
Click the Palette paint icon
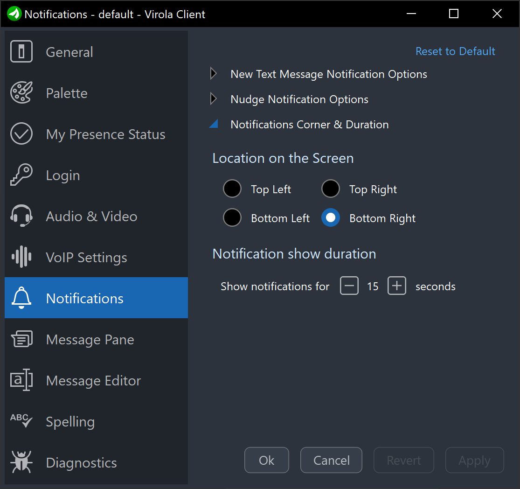21,93
